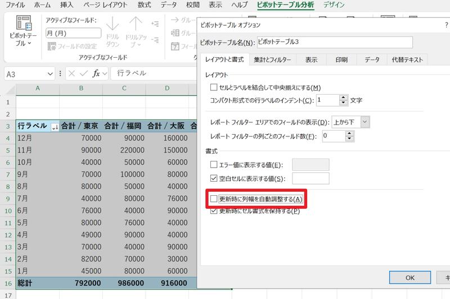
Task: Switch to レイアウトと書式 tab
Action: 224,59
